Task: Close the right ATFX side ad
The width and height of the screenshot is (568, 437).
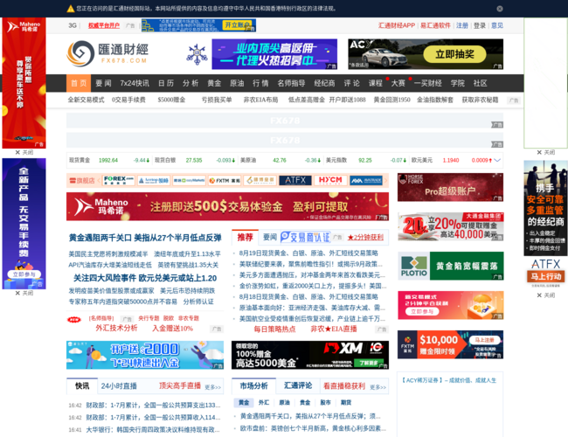Action: pos(545,295)
